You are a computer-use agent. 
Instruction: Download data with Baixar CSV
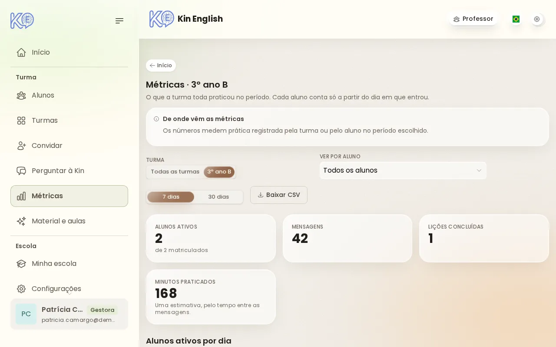[x=279, y=195]
